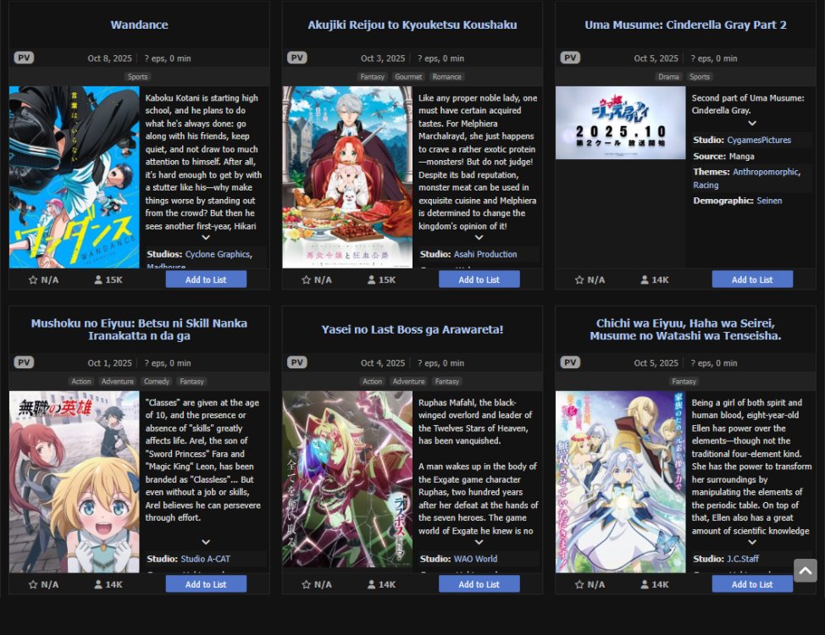Image resolution: width=825 pixels, height=635 pixels.
Task: Click the PV badge on Yasei no Last Boss card
Action: pyautogui.click(x=297, y=362)
